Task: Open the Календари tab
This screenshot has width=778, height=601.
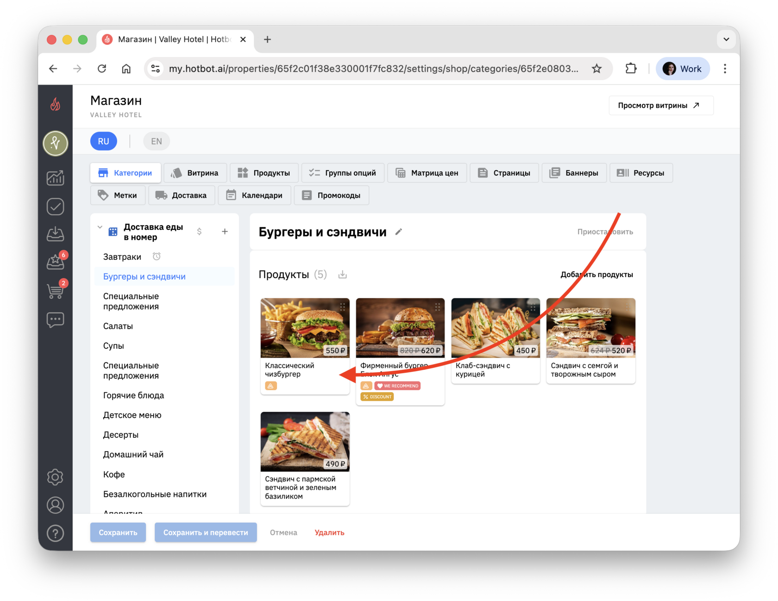Action: tap(254, 195)
